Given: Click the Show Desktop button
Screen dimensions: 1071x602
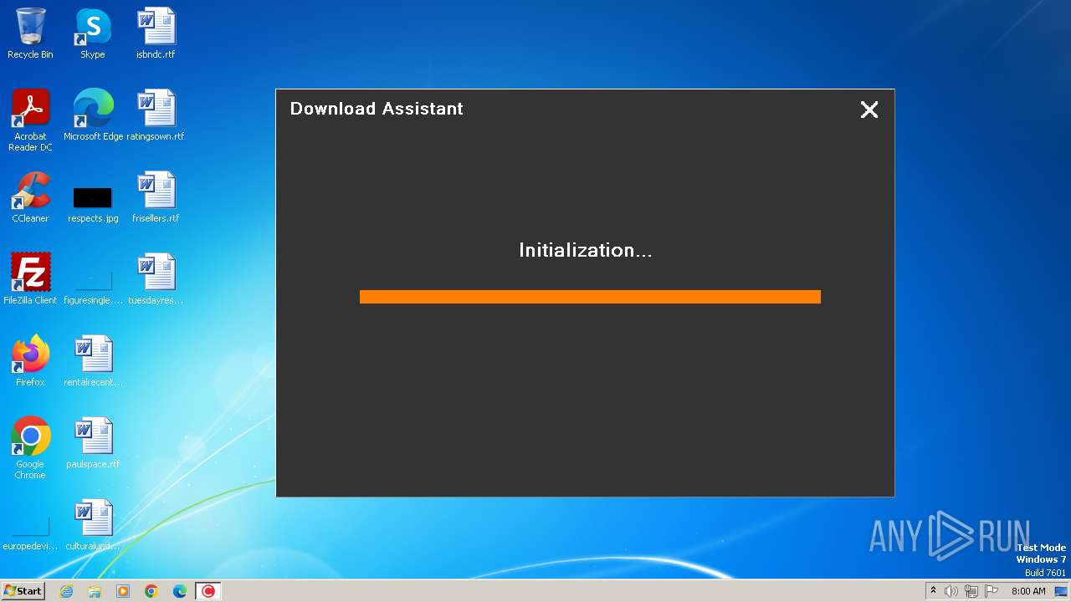Looking at the screenshot, I should point(1062,591).
